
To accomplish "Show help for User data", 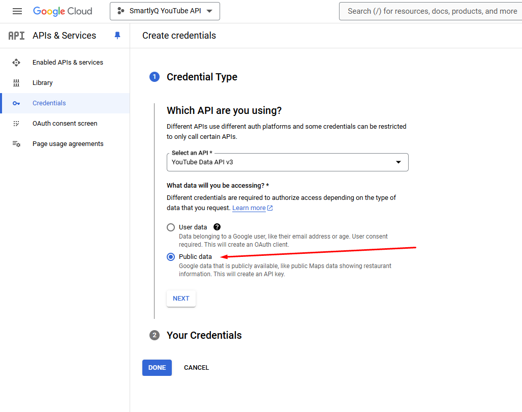I will click(x=217, y=227).
